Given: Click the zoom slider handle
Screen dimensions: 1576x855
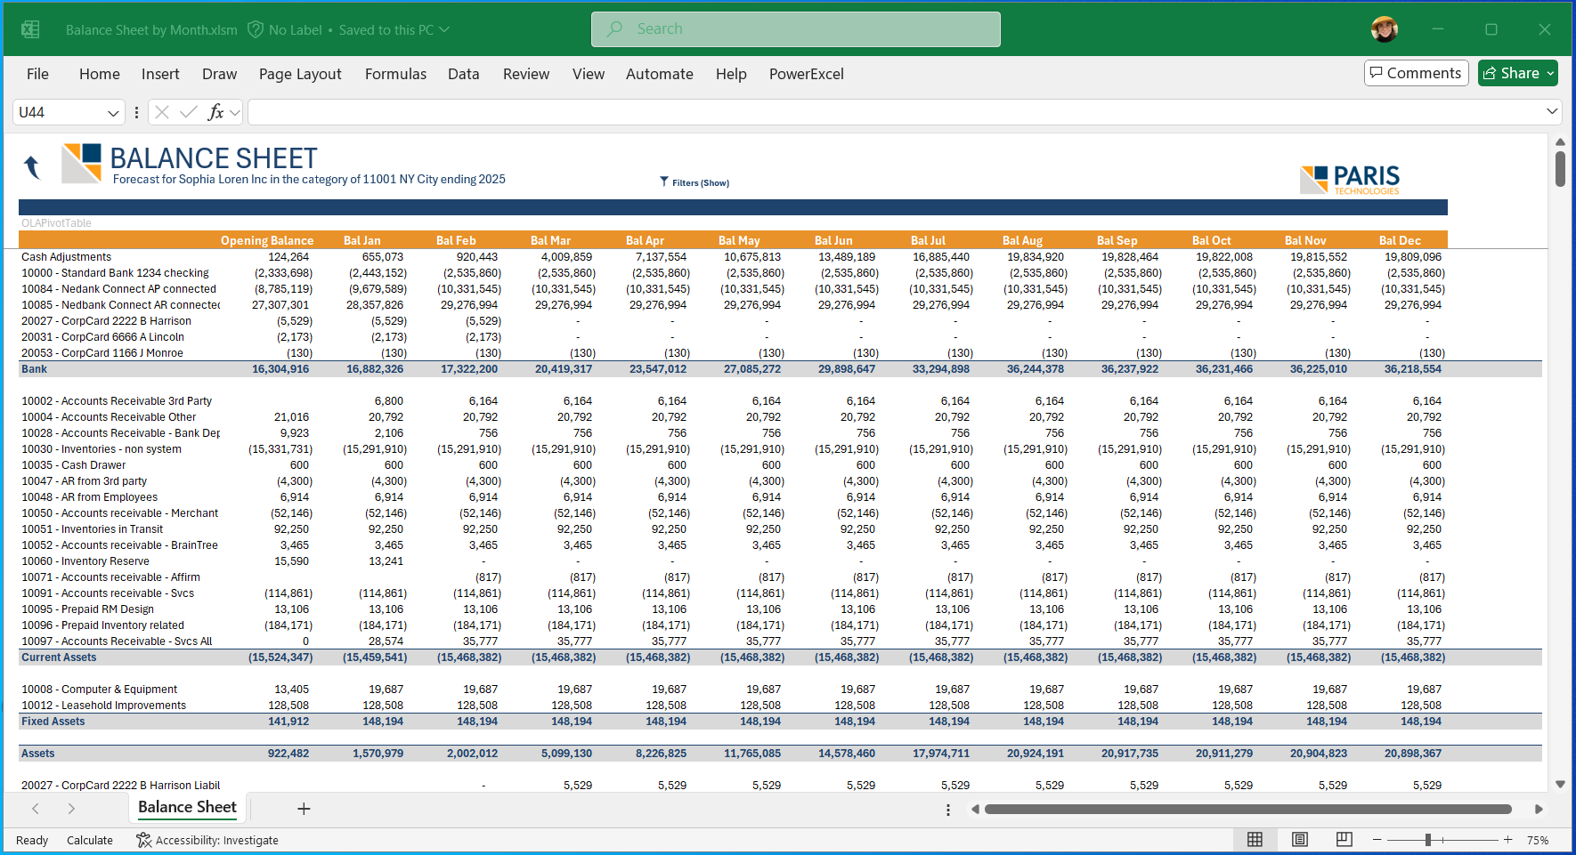Looking at the screenshot, I should pyautogui.click(x=1427, y=840).
